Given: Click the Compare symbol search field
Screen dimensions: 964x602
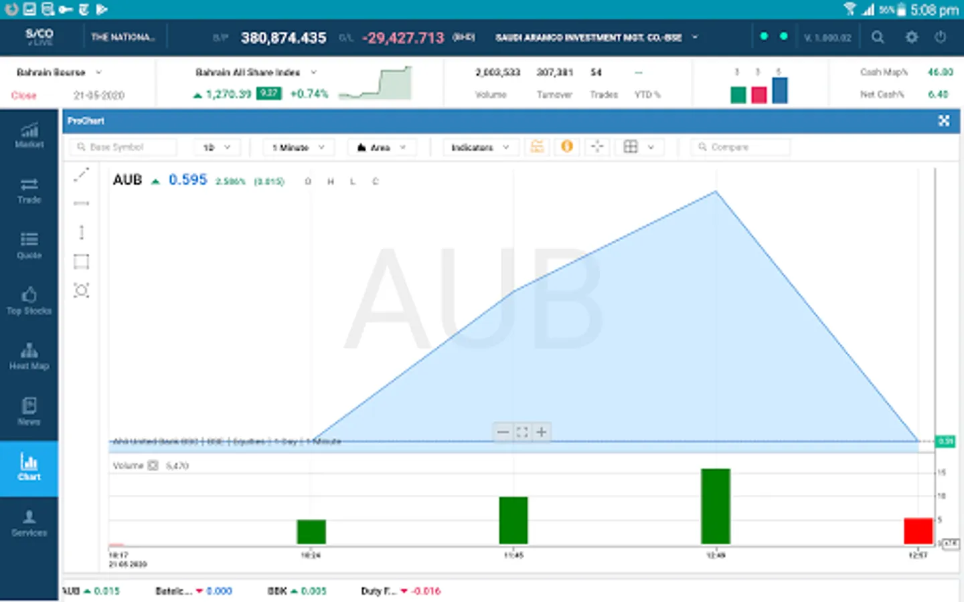Looking at the screenshot, I should 740,147.
